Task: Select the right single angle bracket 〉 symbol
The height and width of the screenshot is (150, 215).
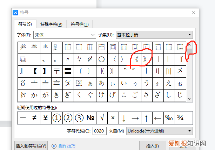Action: (125, 59)
